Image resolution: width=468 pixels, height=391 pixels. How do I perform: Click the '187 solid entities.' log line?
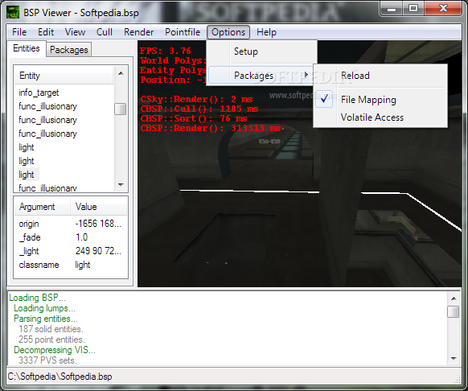point(51,329)
